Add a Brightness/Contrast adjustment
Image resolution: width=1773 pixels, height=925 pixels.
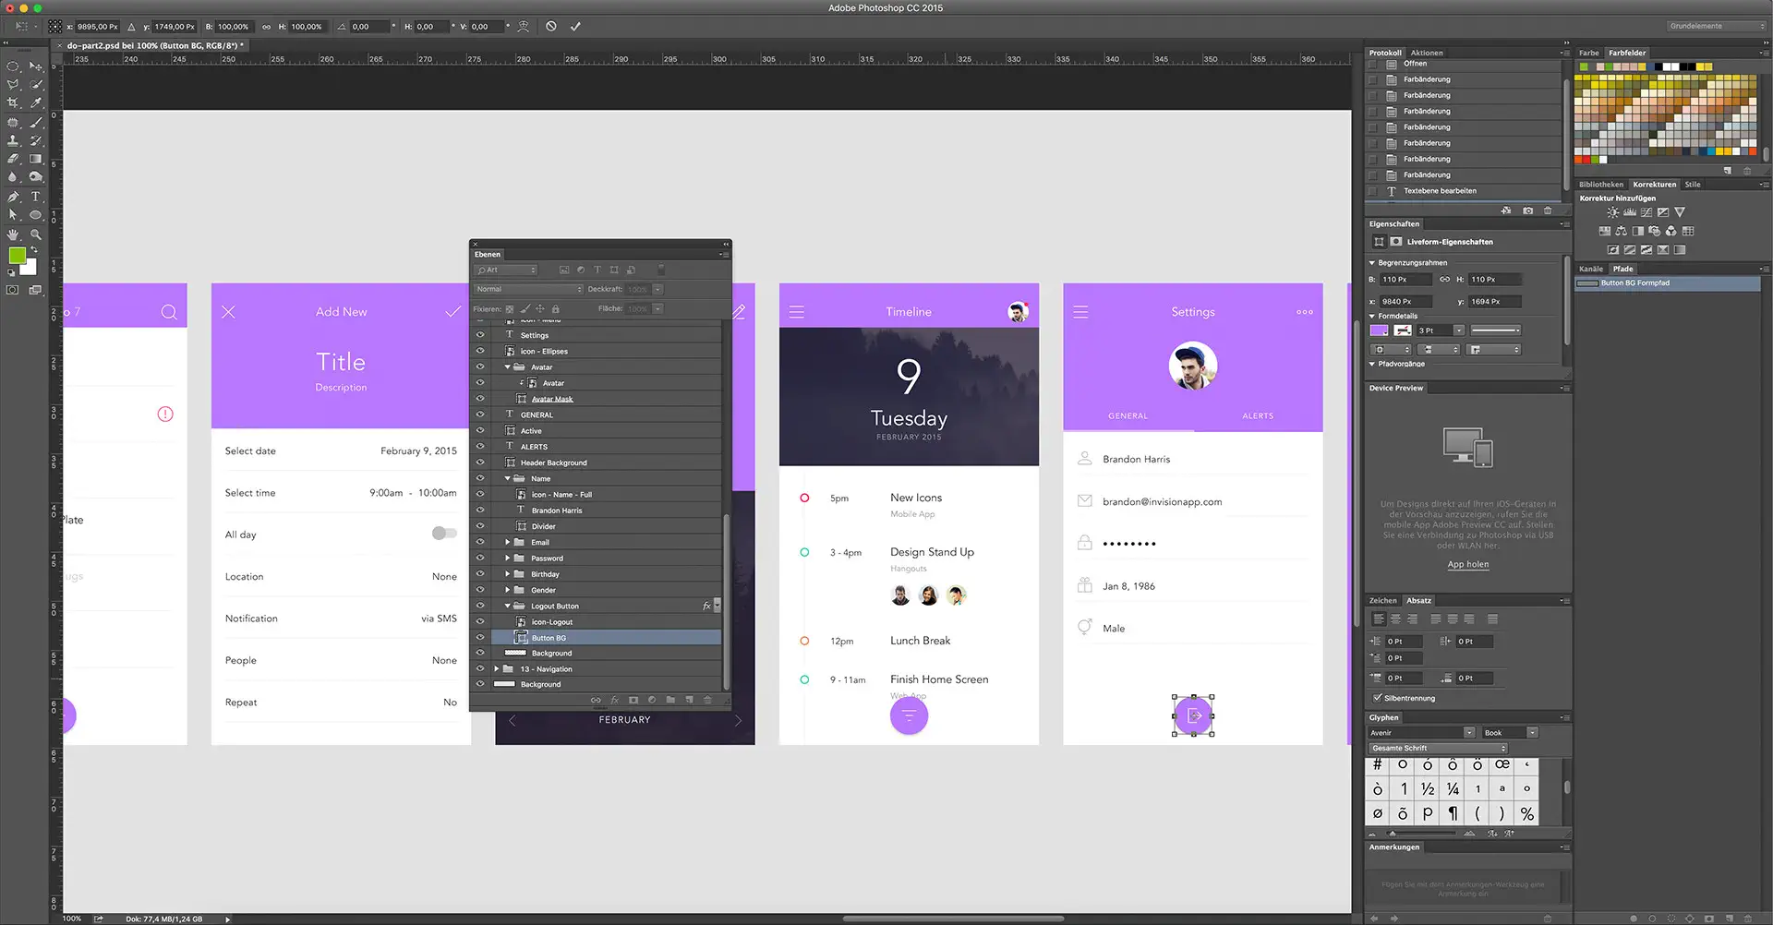[x=1612, y=212]
